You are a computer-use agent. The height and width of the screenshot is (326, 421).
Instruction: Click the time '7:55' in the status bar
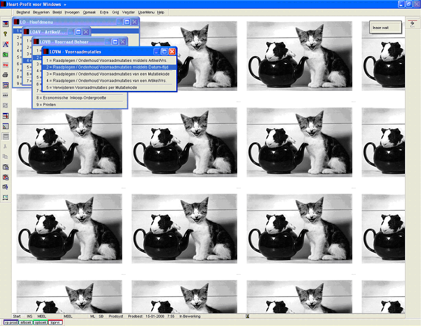click(x=171, y=317)
